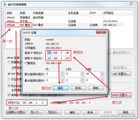
Task: Open DHCP 设置(P)... button
Action: coord(121,95)
